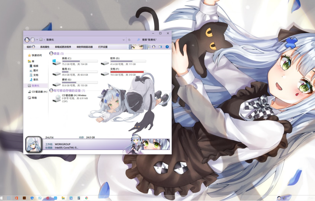Click the Back navigation character button
This screenshot has width=315, height=201.
point(27,40)
